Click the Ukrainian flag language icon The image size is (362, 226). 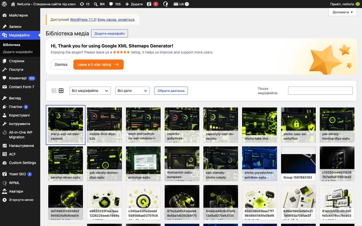pyautogui.click(x=176, y=4)
